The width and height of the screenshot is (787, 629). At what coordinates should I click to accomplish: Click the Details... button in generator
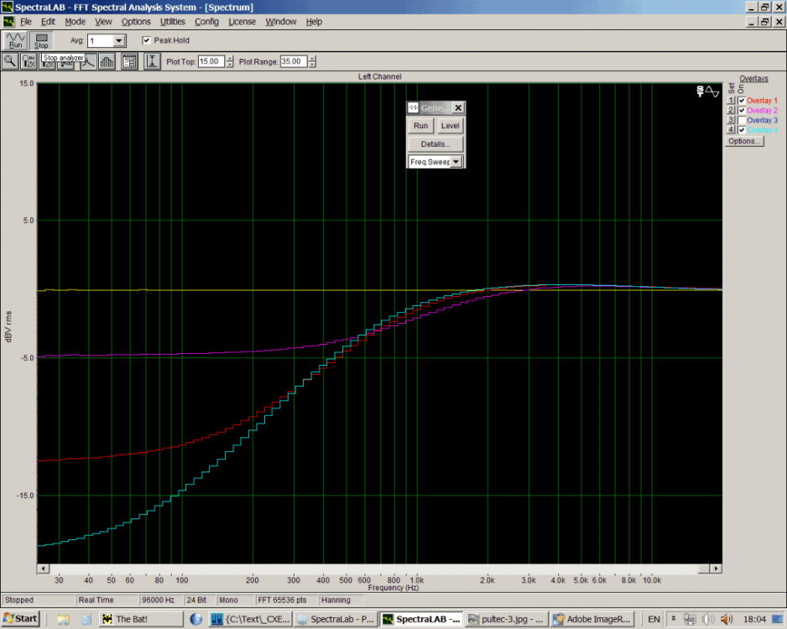[435, 144]
